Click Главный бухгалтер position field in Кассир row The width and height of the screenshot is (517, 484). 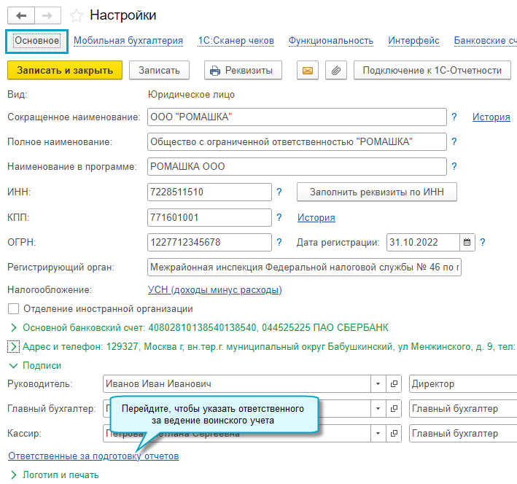click(463, 433)
